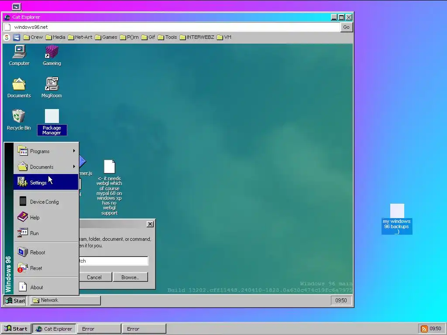Image resolution: width=447 pixels, height=335 pixels.
Task: Open the Tools bookmarks folder
Action: pyautogui.click(x=167, y=38)
